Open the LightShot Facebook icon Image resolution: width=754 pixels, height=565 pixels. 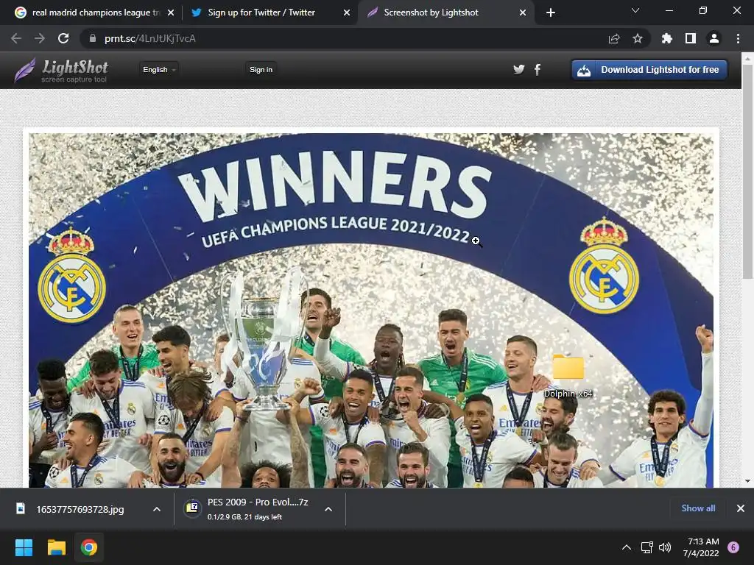pos(538,70)
